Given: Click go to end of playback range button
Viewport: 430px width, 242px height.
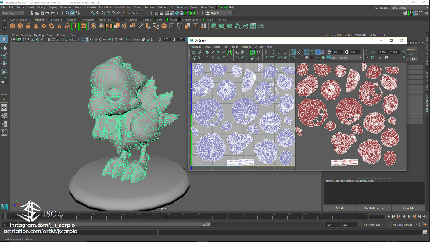Looking at the screenshot, I should point(424,216).
